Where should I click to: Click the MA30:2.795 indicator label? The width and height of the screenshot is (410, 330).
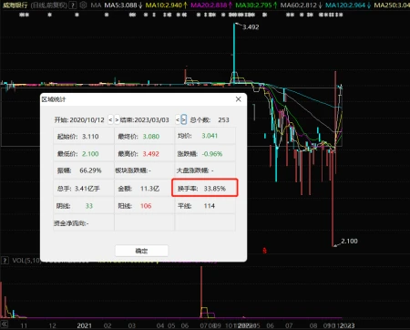256,5
